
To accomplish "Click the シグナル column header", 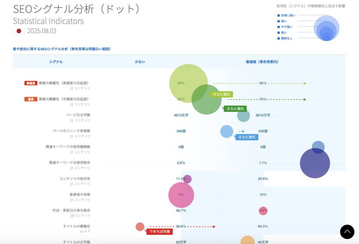I will (x=56, y=62).
